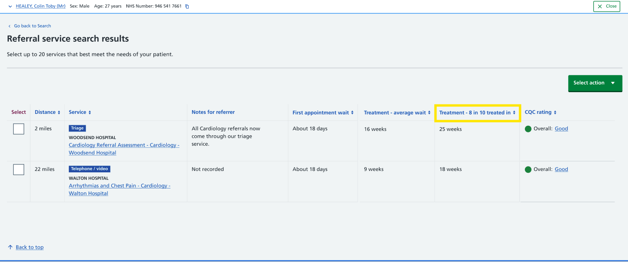Image resolution: width=628 pixels, height=262 pixels.
Task: Tick the checkbox for Walton Hospital service
Action: point(19,169)
